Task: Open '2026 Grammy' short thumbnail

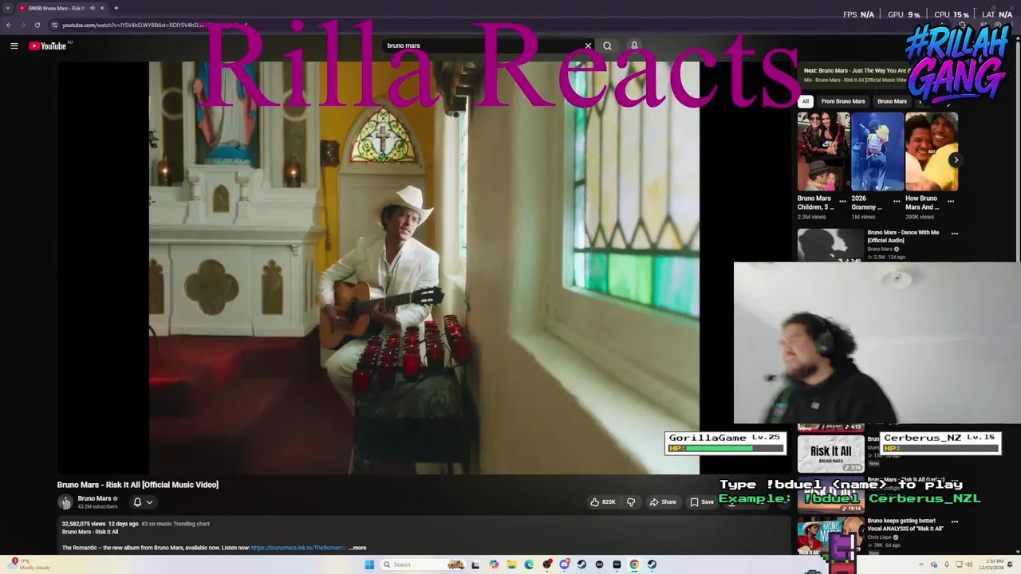Action: click(x=877, y=151)
